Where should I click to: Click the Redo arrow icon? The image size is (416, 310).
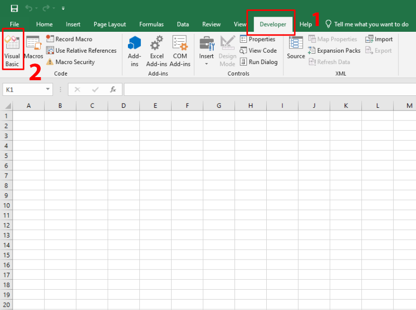pos(46,8)
